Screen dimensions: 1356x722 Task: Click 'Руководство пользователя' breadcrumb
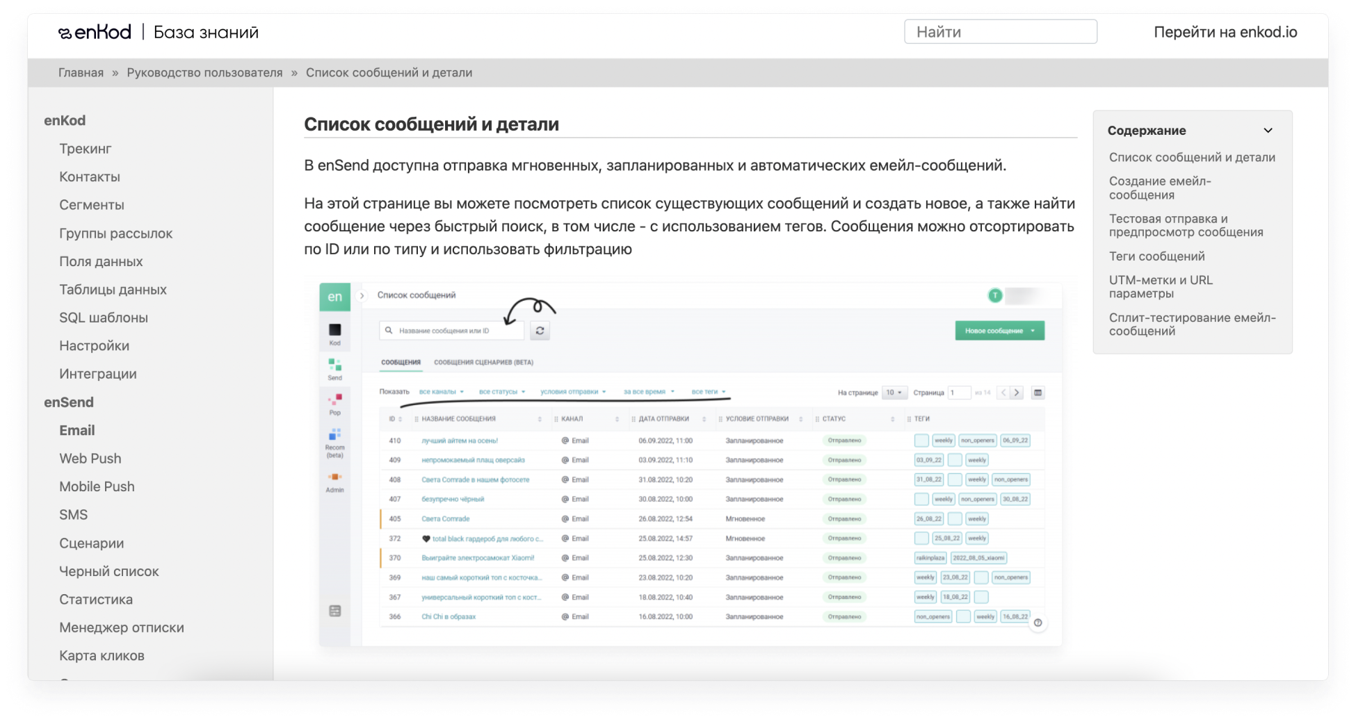tap(204, 73)
